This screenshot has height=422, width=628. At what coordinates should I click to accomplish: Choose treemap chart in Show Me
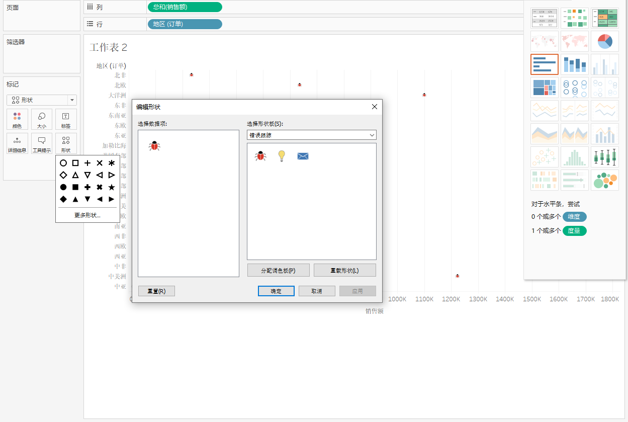tap(545, 88)
